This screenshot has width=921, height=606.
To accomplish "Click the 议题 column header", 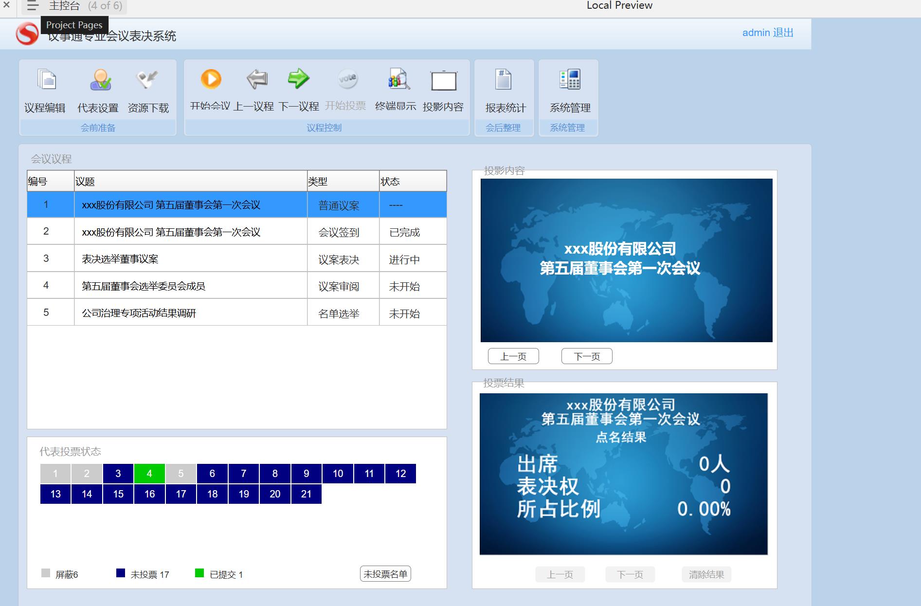I will pos(191,181).
